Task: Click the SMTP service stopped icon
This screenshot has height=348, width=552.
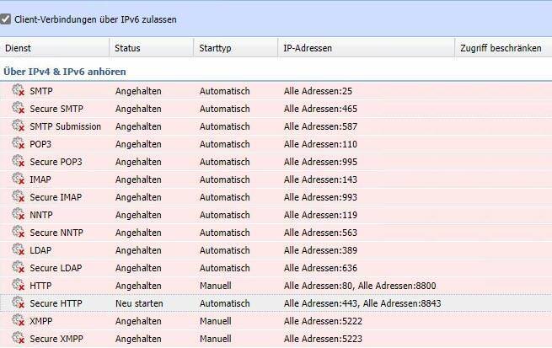Action: [18, 90]
